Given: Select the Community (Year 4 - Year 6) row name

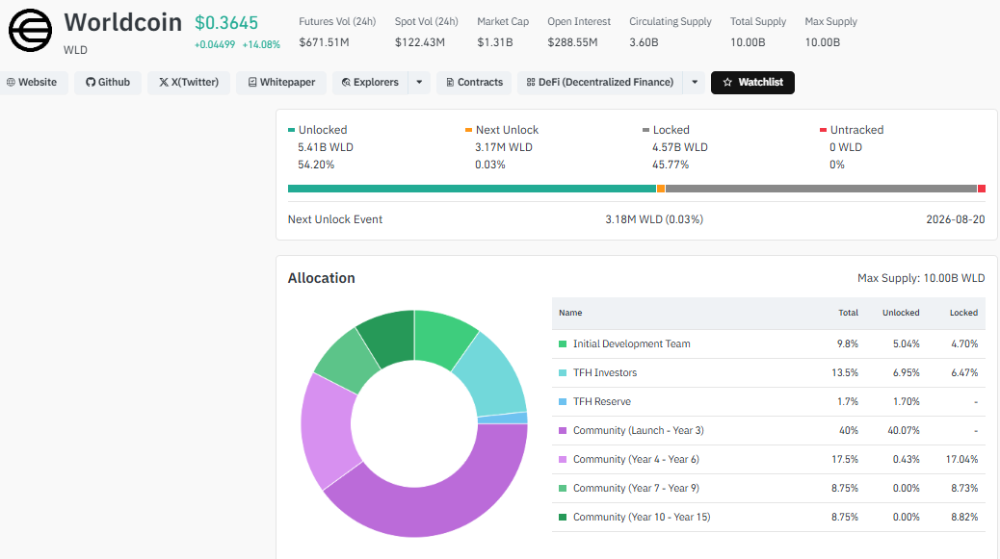Looking at the screenshot, I should [x=636, y=459].
